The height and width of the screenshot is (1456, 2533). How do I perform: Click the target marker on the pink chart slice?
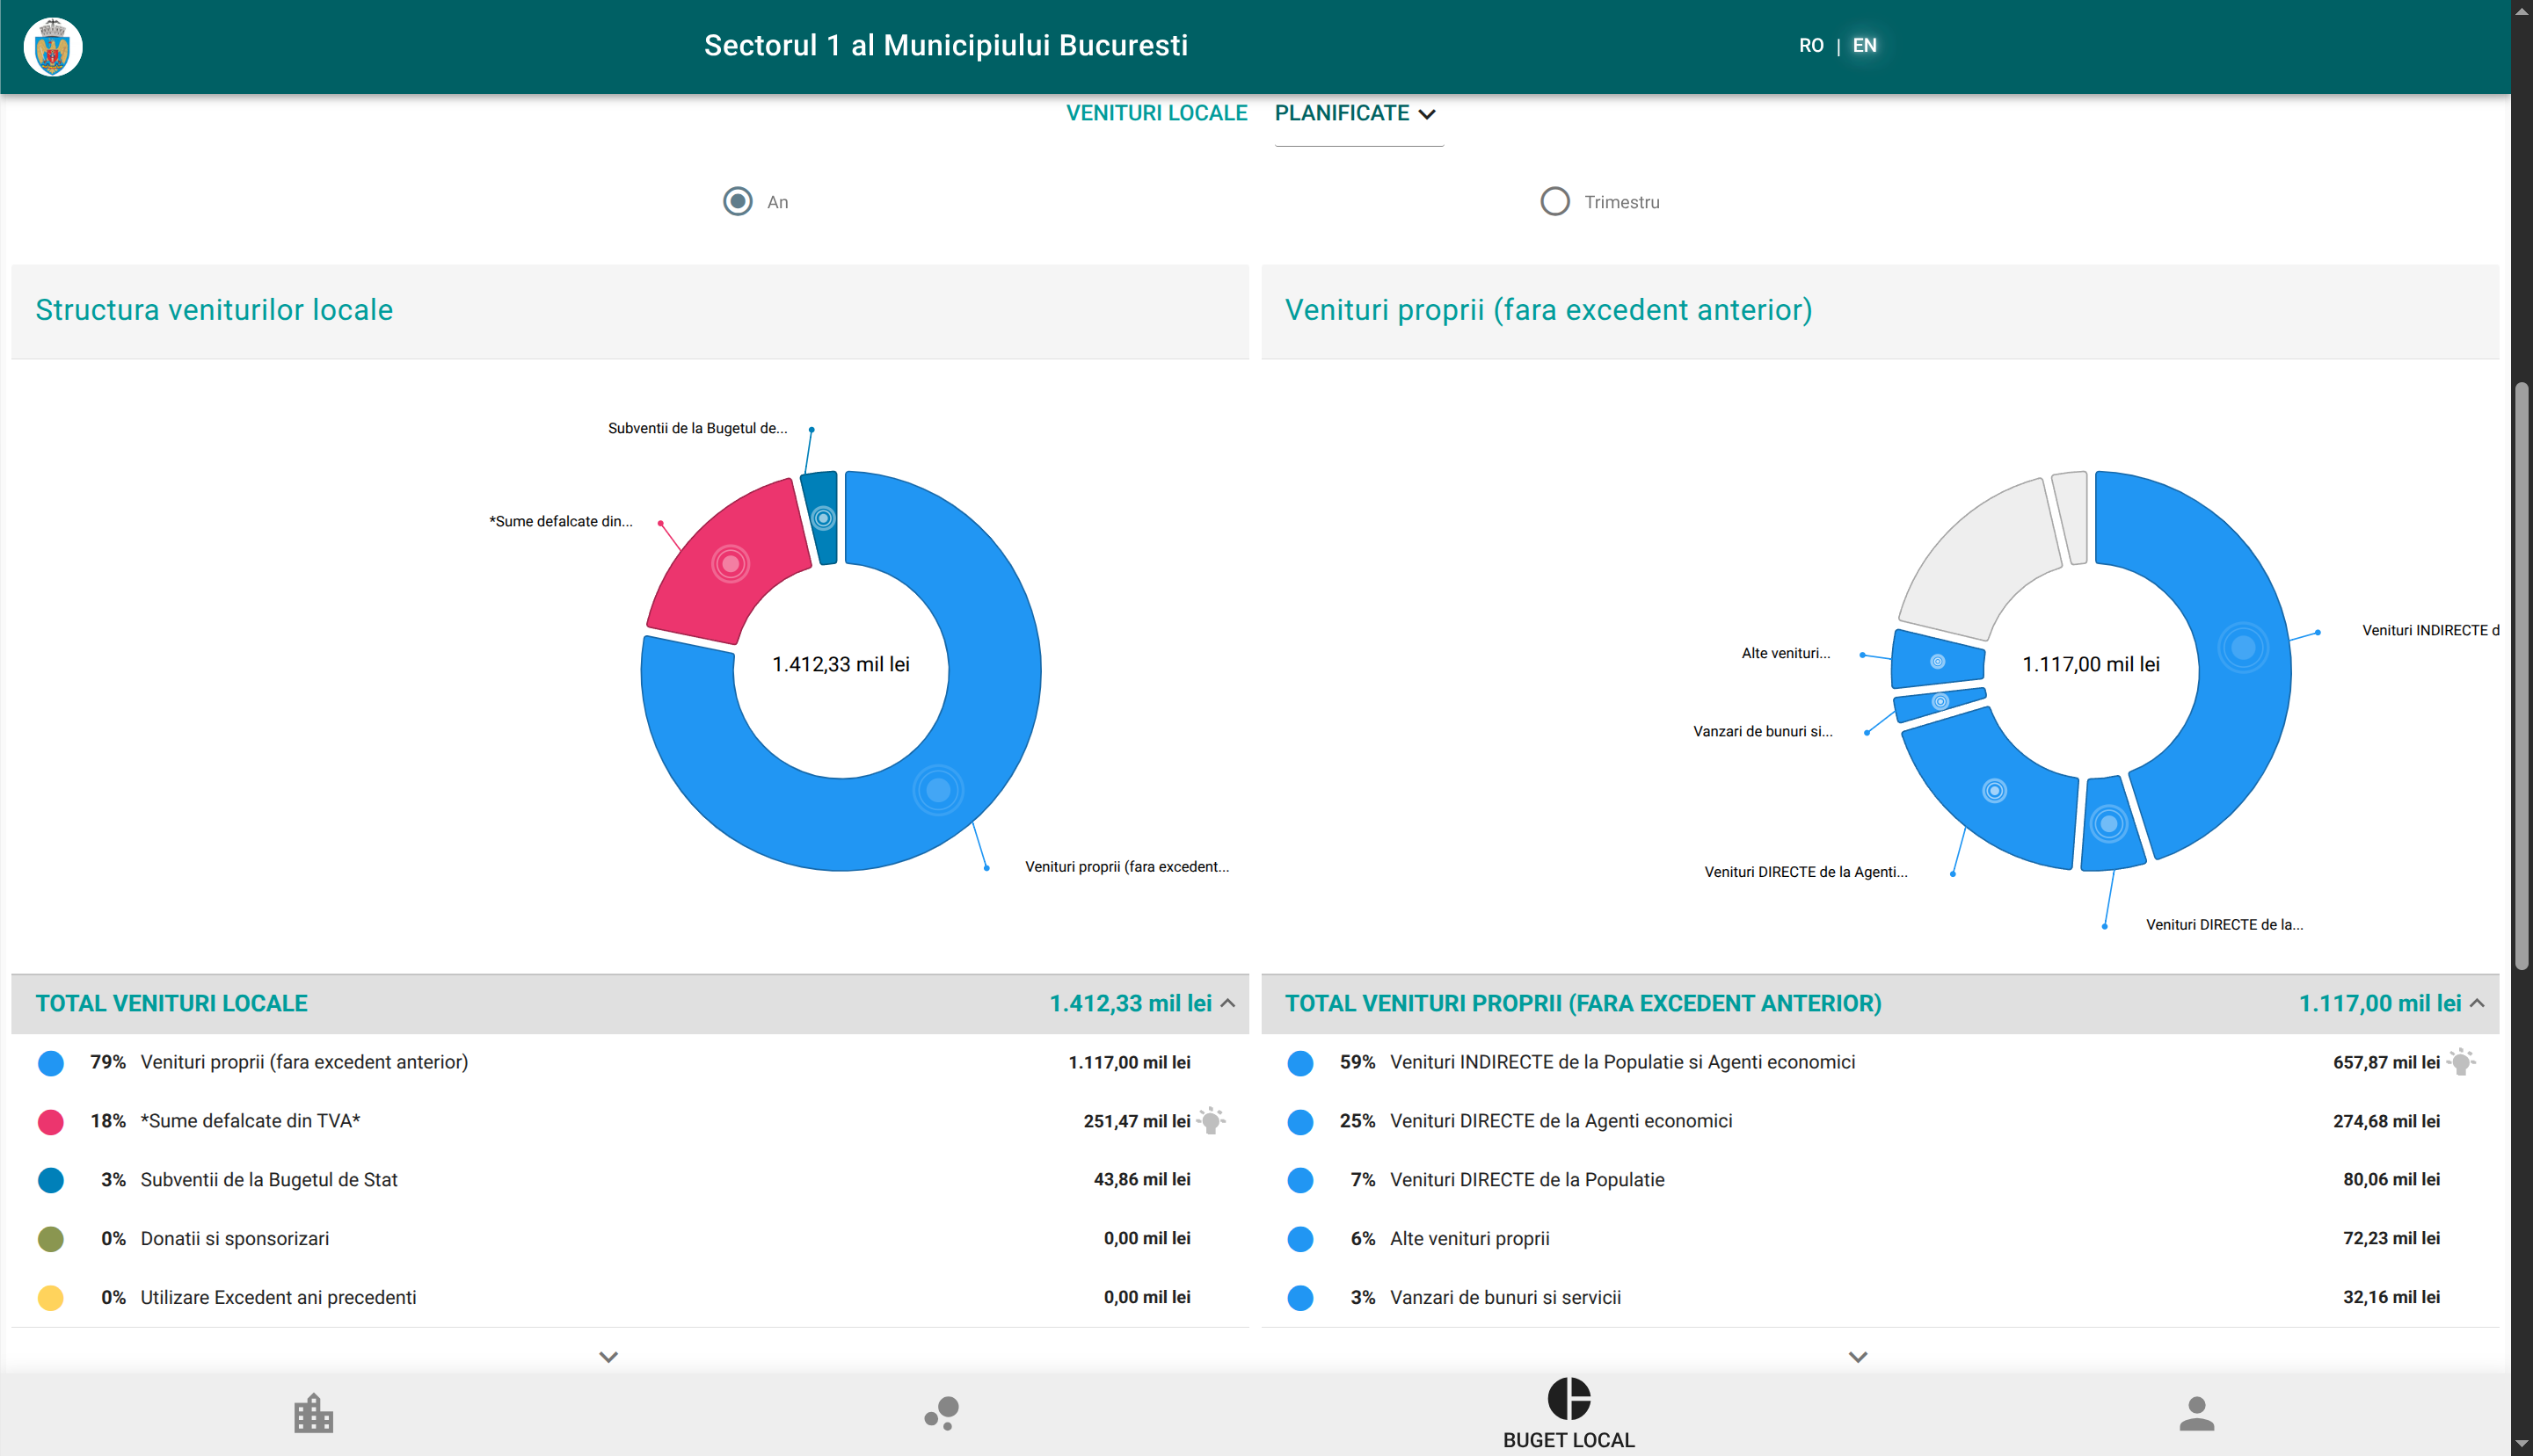[731, 564]
